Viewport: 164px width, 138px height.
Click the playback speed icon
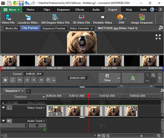pos(48,80)
